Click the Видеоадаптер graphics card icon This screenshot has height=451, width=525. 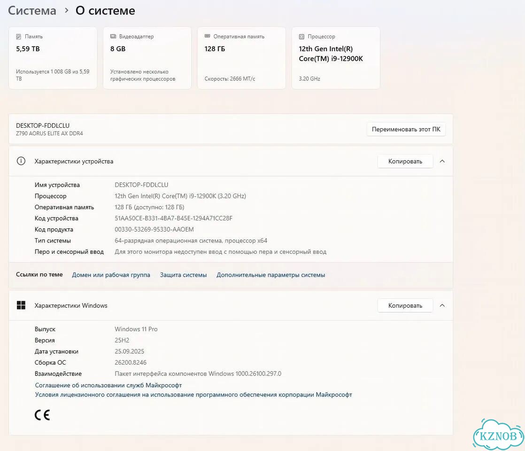113,36
